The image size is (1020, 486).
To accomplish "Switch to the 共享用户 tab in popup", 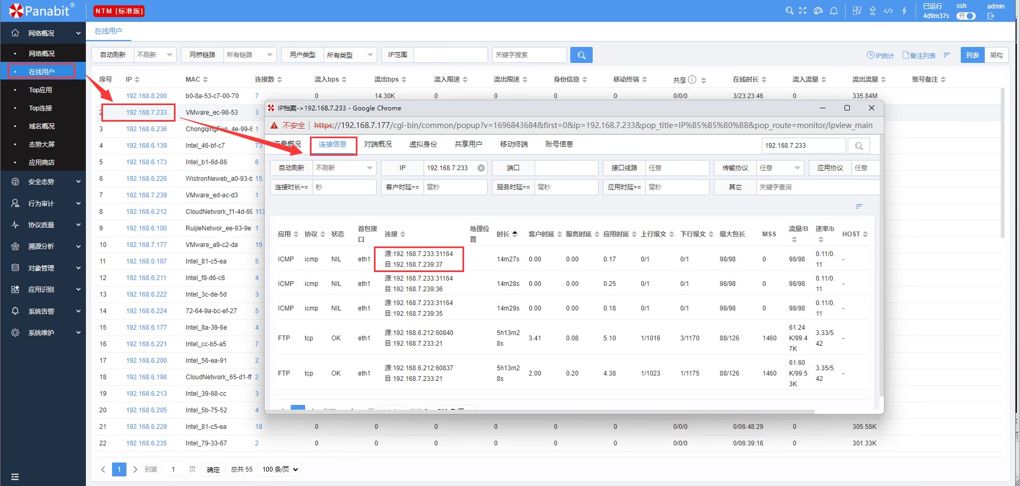I will (468, 144).
